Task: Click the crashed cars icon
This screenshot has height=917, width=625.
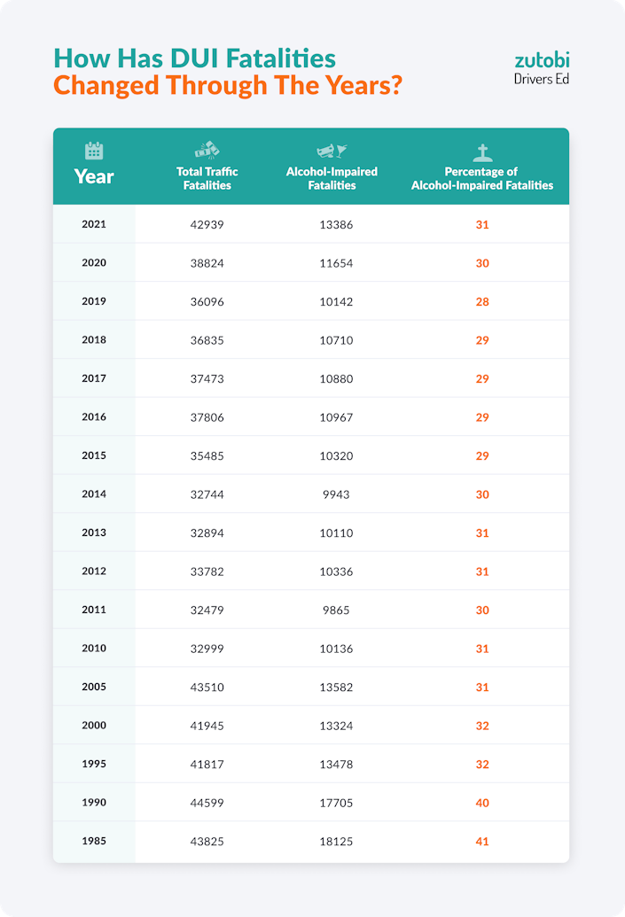Action: point(207,150)
